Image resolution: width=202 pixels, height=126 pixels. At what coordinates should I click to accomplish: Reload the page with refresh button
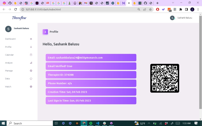click(16, 9)
